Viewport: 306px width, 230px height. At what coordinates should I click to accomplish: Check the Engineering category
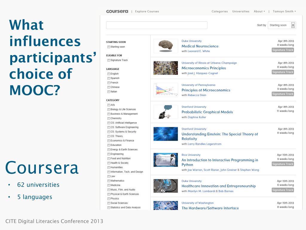tap(108, 154)
